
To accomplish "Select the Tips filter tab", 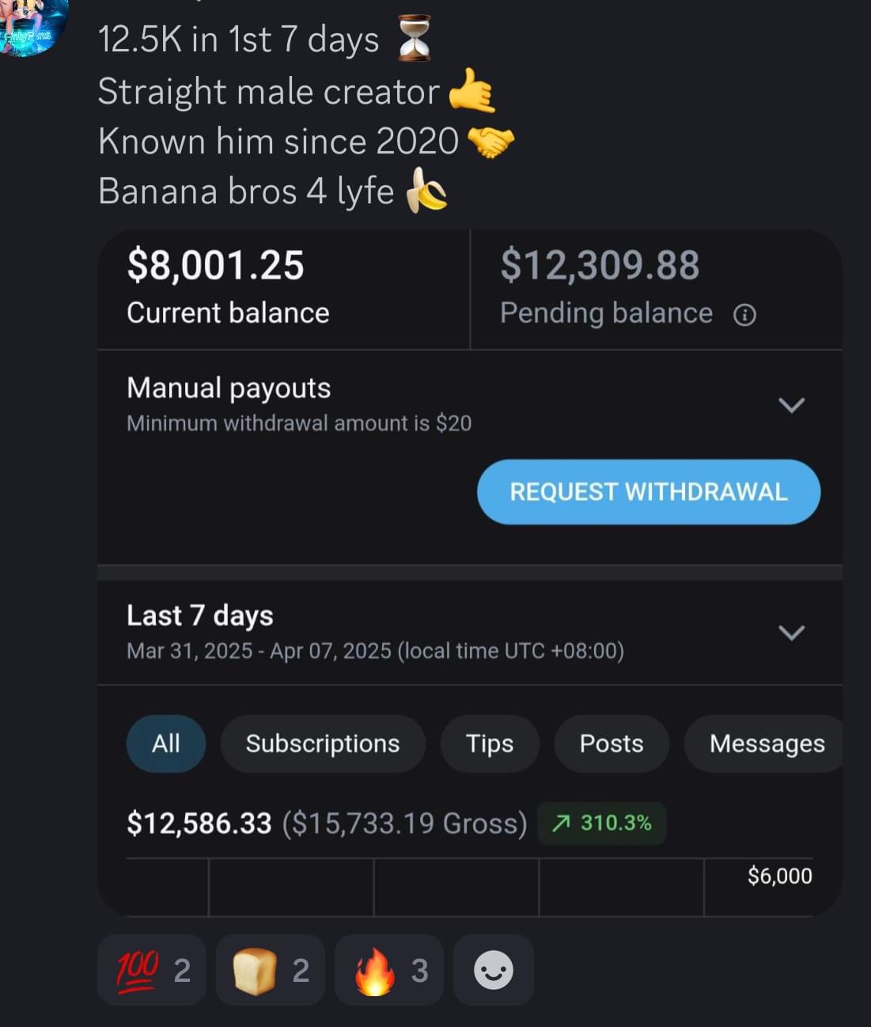I will (x=489, y=744).
